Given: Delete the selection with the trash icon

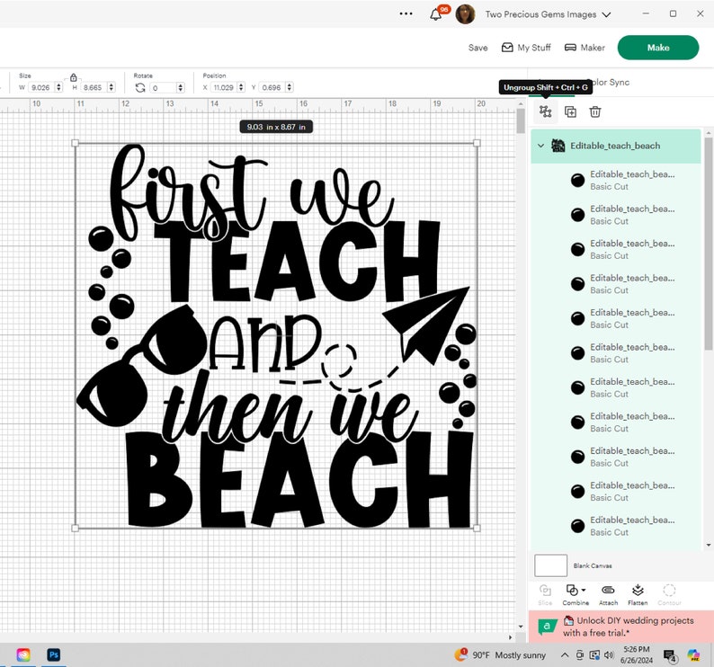Looking at the screenshot, I should coord(595,111).
